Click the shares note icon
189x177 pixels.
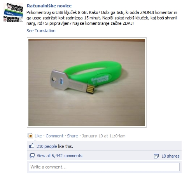[156, 156]
